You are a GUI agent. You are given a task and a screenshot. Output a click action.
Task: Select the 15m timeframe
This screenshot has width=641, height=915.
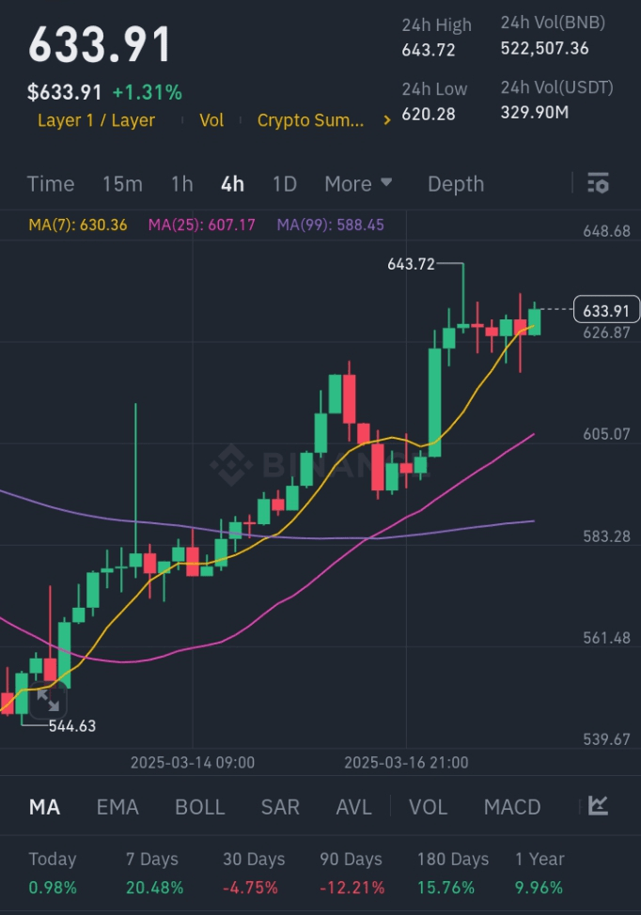pyautogui.click(x=122, y=184)
